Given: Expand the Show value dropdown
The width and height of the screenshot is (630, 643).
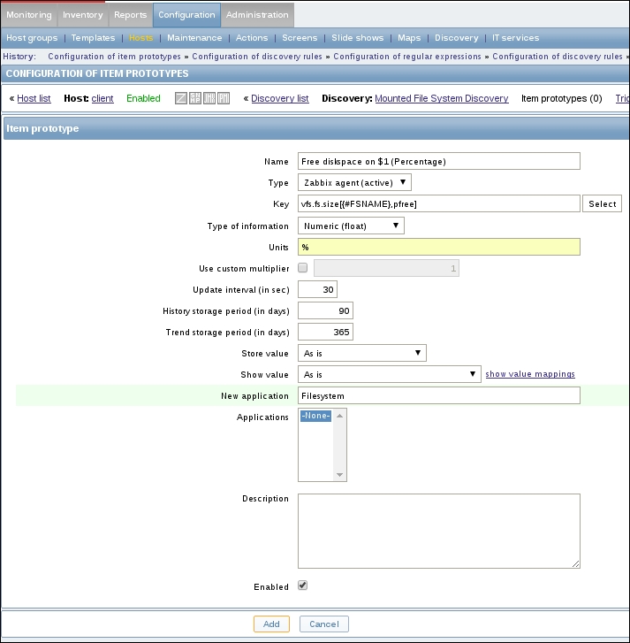Looking at the screenshot, I should (x=389, y=374).
